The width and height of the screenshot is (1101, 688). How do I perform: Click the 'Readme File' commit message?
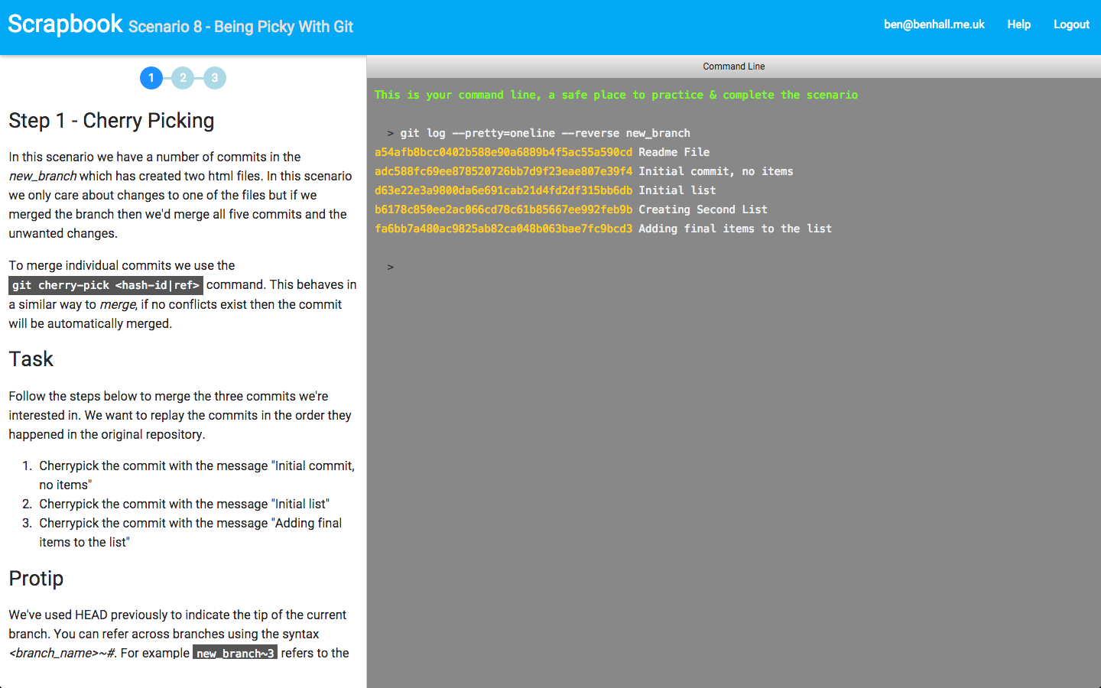tap(674, 152)
